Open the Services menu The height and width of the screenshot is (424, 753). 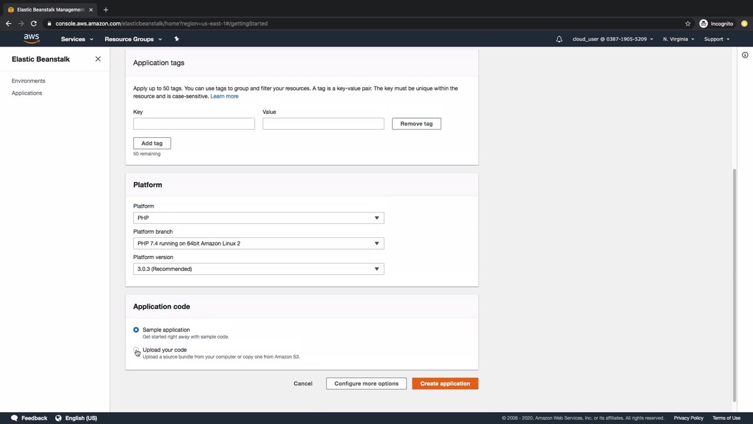(76, 39)
